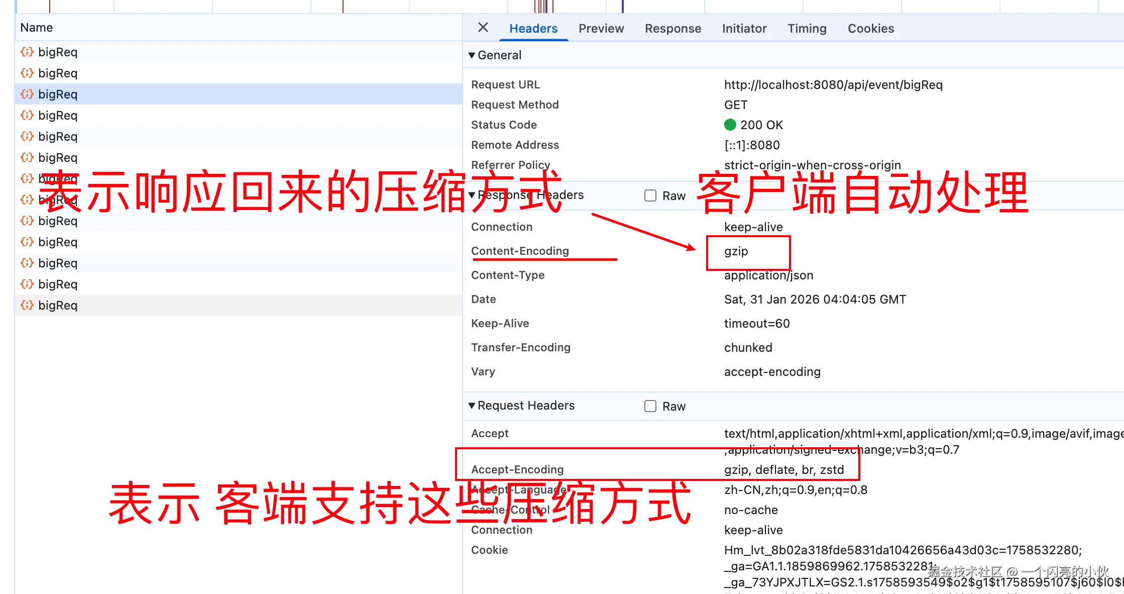Enable Raw view for Response Headers
Screen dimensions: 1124x594
click(x=650, y=195)
